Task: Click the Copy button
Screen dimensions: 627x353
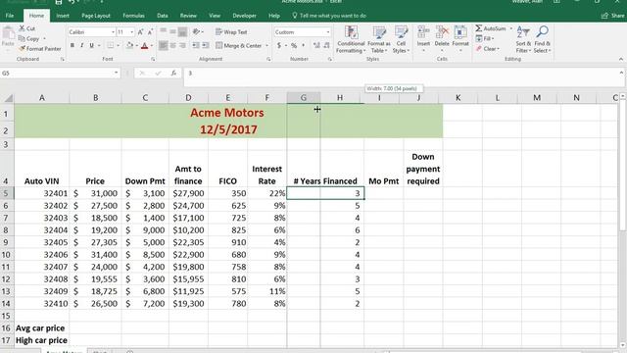Action: point(28,39)
